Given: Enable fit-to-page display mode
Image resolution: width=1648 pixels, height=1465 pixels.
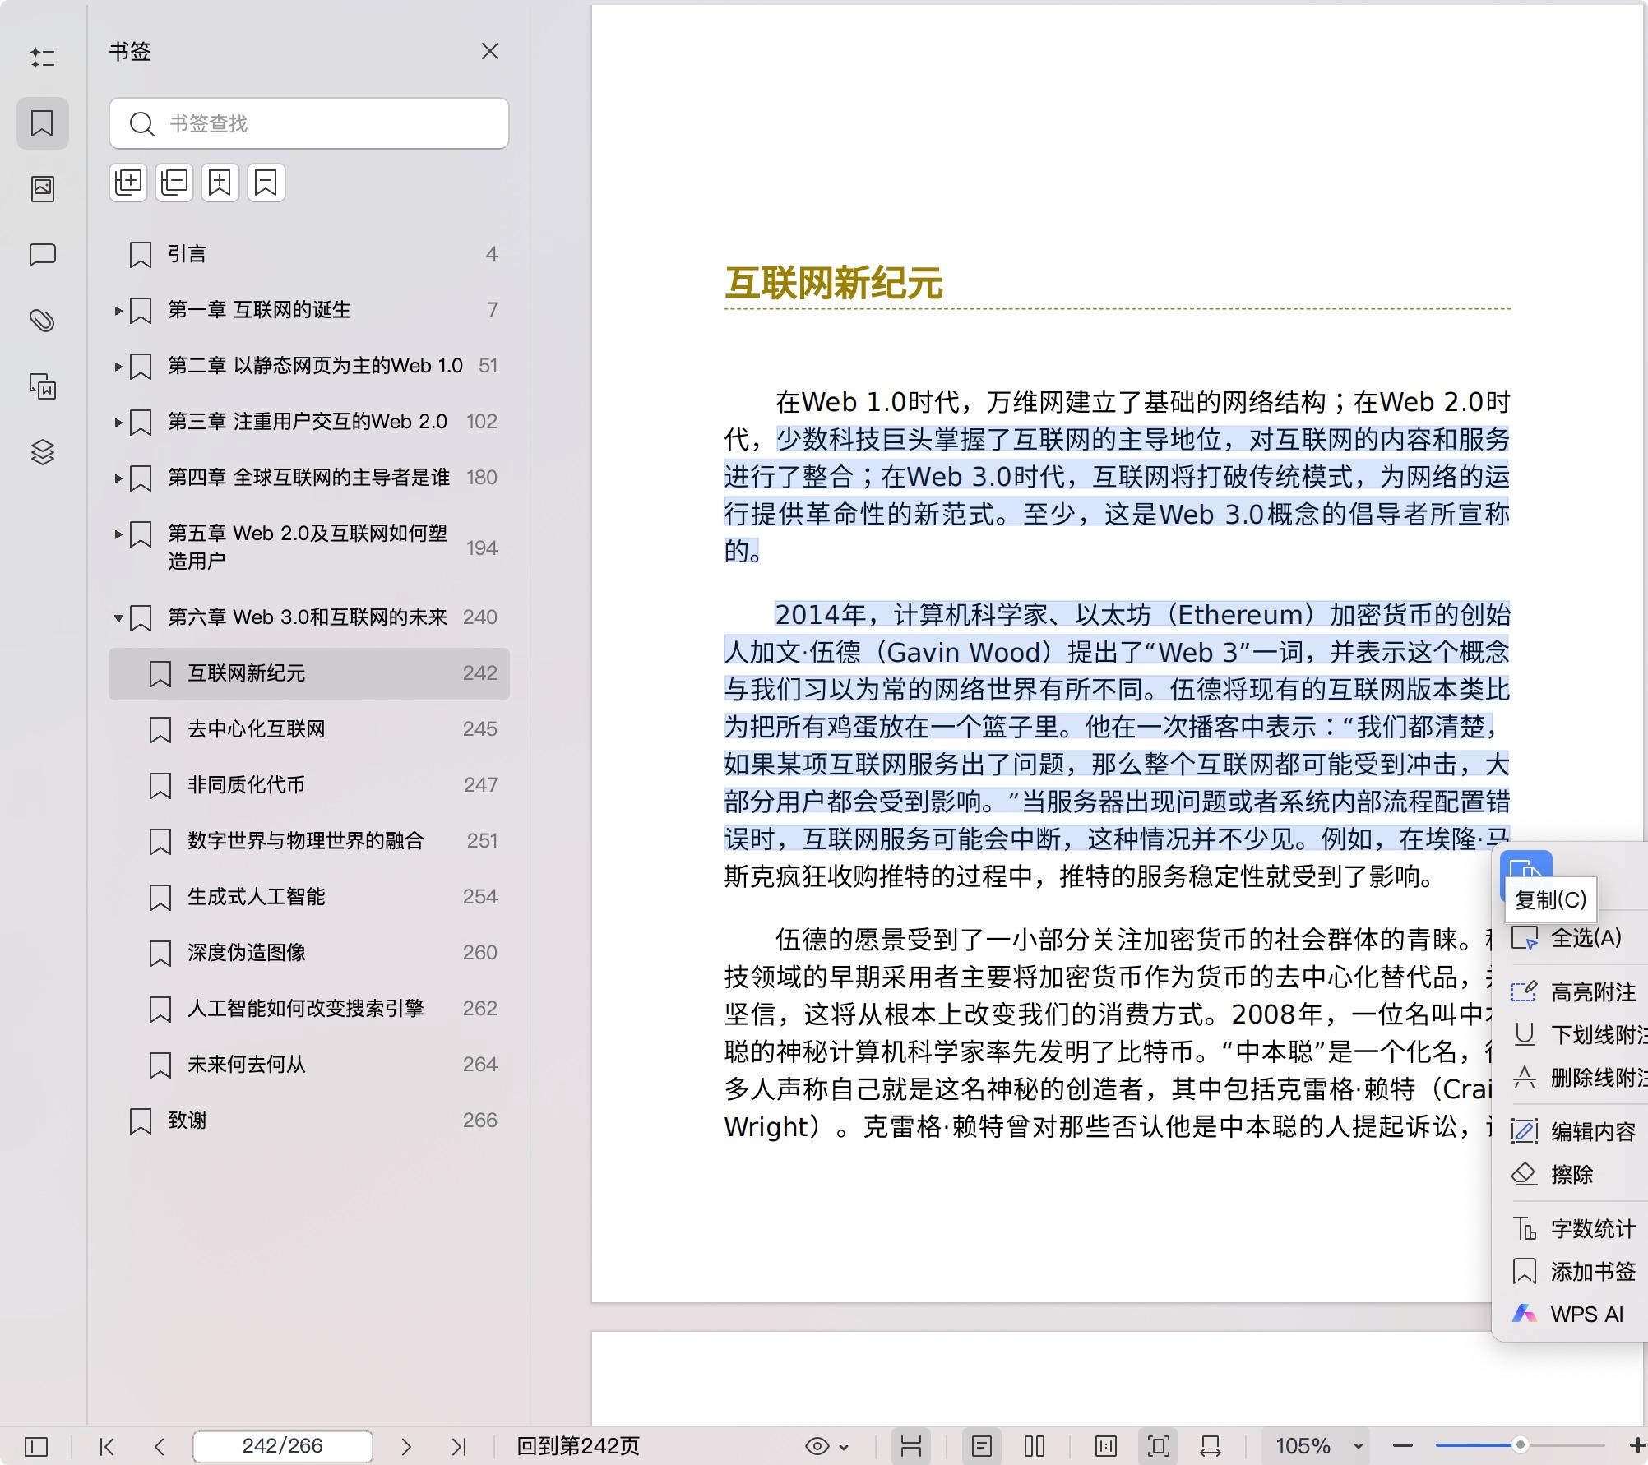Looking at the screenshot, I should [x=1158, y=1445].
